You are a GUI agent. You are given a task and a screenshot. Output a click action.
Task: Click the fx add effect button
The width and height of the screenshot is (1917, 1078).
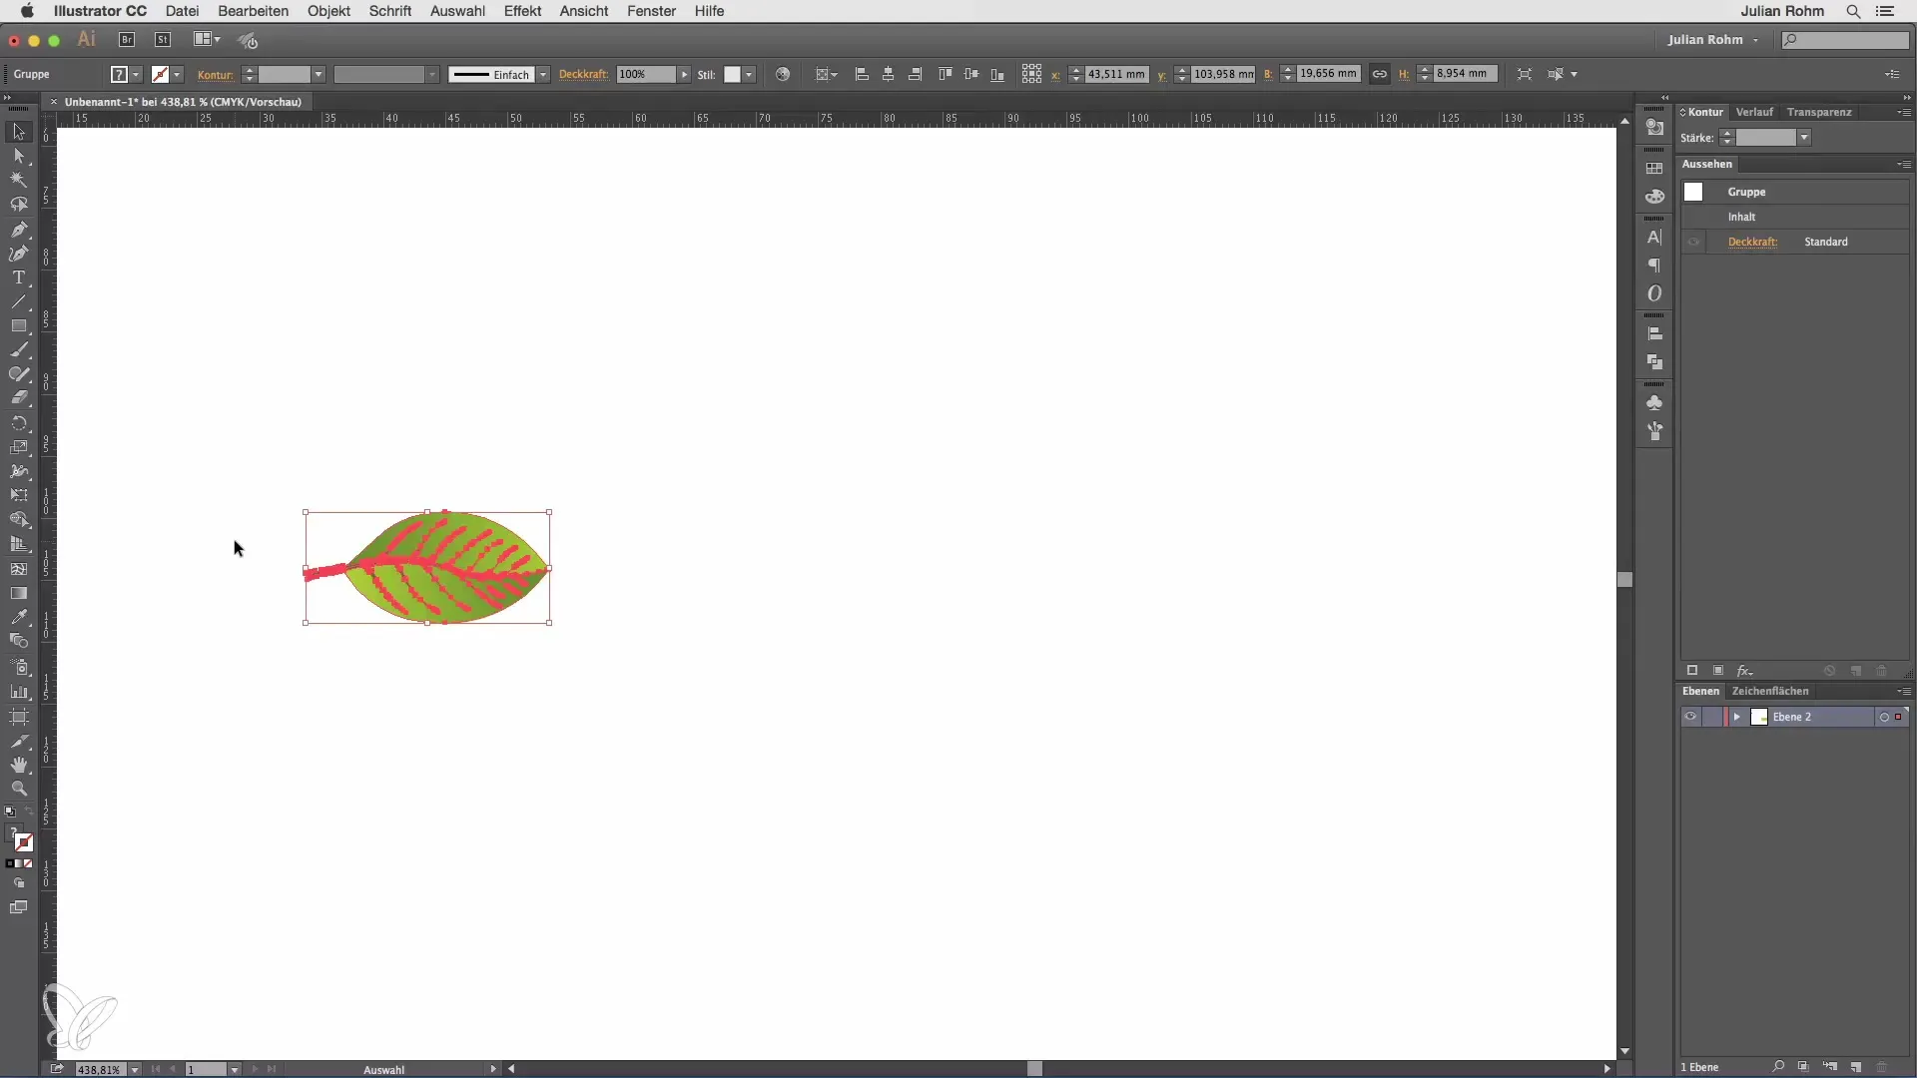point(1744,671)
